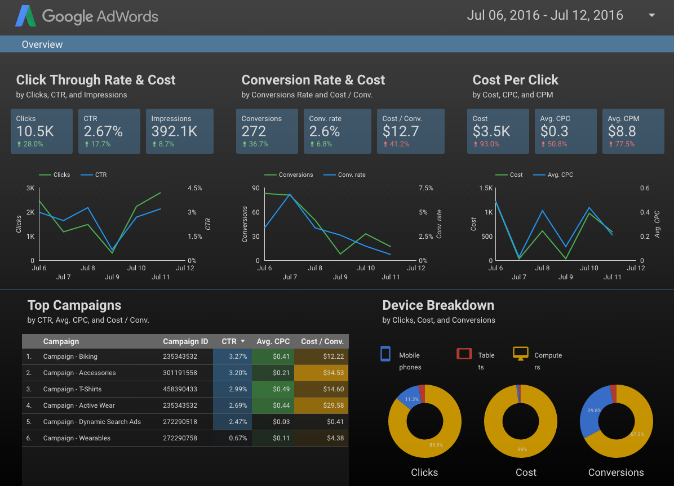Select the Campaign - Accessories row
The image size is (674, 486).
click(x=185, y=373)
